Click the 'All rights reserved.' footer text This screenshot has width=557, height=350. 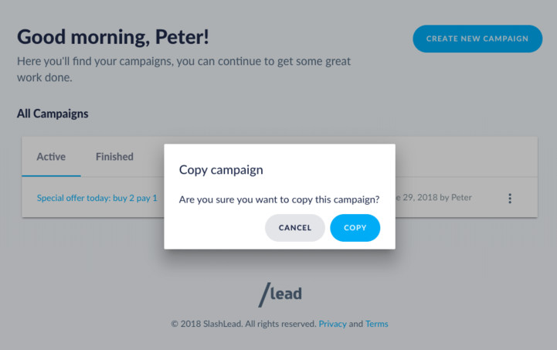[x=280, y=324]
